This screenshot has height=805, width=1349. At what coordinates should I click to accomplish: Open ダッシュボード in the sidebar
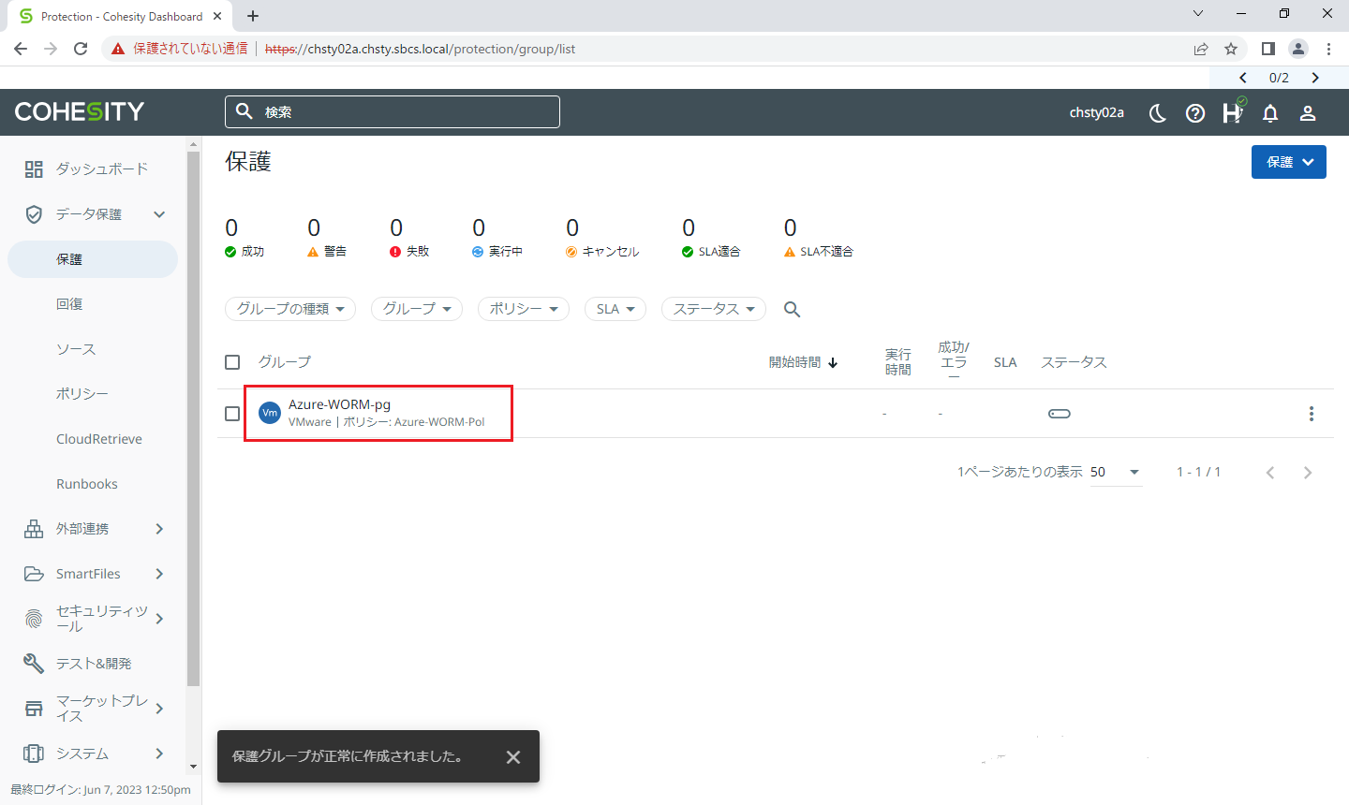tap(101, 169)
